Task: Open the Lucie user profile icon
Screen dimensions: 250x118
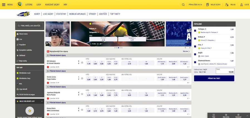Action: point(242,5)
